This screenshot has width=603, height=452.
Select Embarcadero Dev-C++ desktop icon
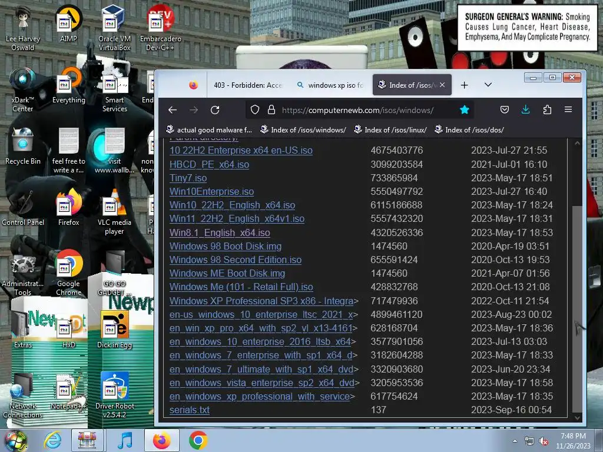click(x=160, y=28)
